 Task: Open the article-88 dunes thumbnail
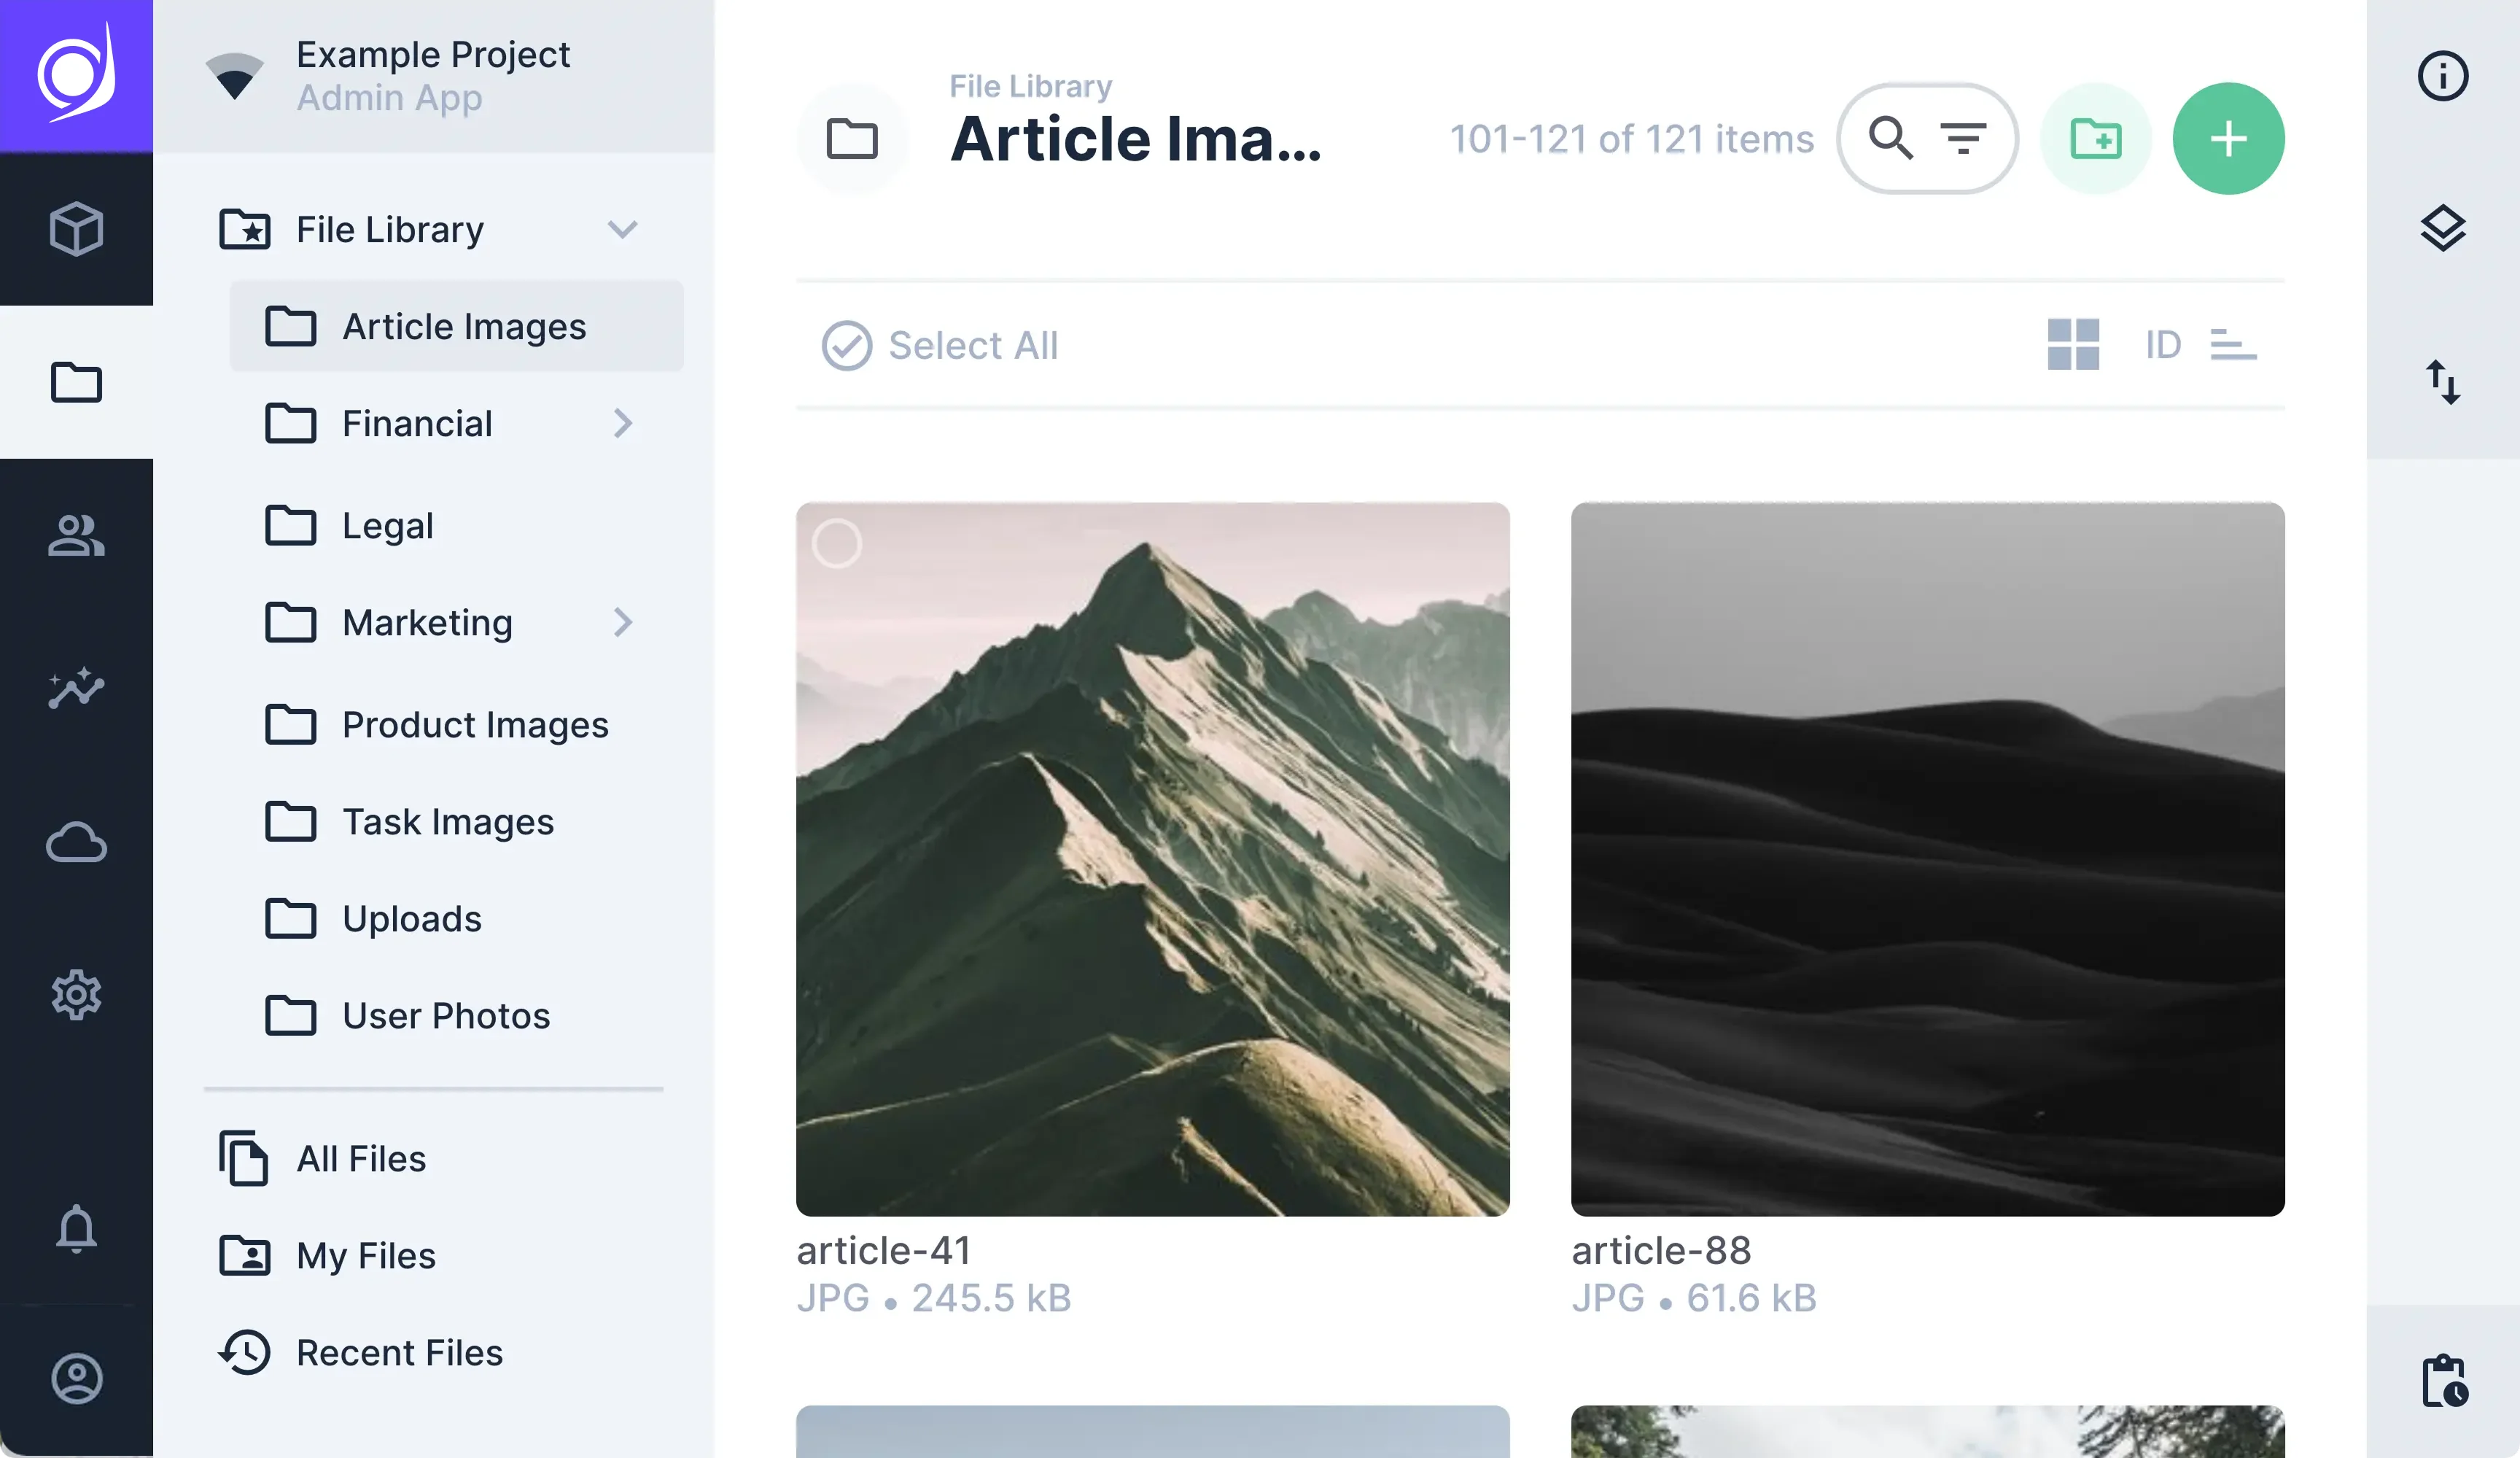click(1927, 859)
